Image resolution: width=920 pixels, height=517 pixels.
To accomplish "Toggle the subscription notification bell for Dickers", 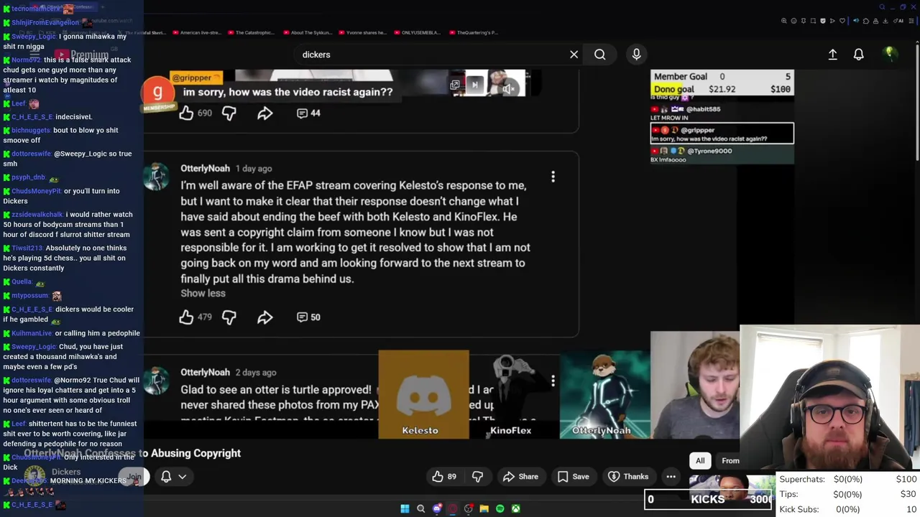I will pyautogui.click(x=166, y=476).
